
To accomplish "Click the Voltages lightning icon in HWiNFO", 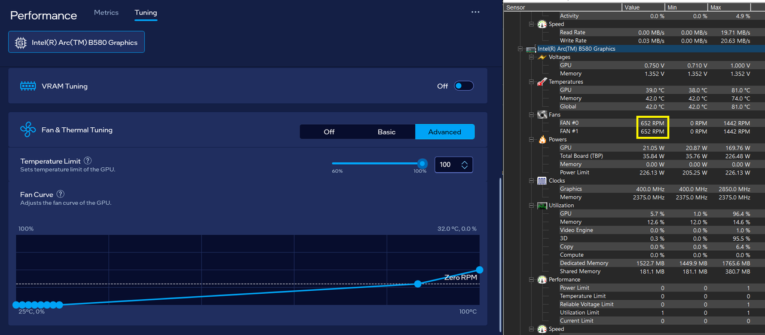I will point(542,57).
